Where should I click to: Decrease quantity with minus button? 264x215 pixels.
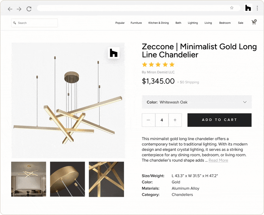pos(148,120)
